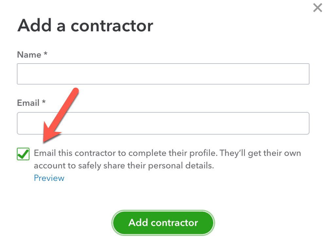Image resolution: width=327 pixels, height=251 pixels.
Task: Select the required Email entry box
Action: [x=163, y=123]
